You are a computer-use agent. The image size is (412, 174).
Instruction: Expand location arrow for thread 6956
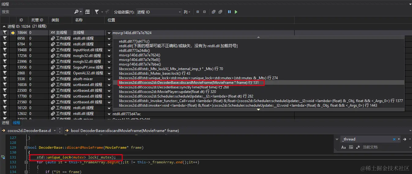pyautogui.click(x=109, y=38)
